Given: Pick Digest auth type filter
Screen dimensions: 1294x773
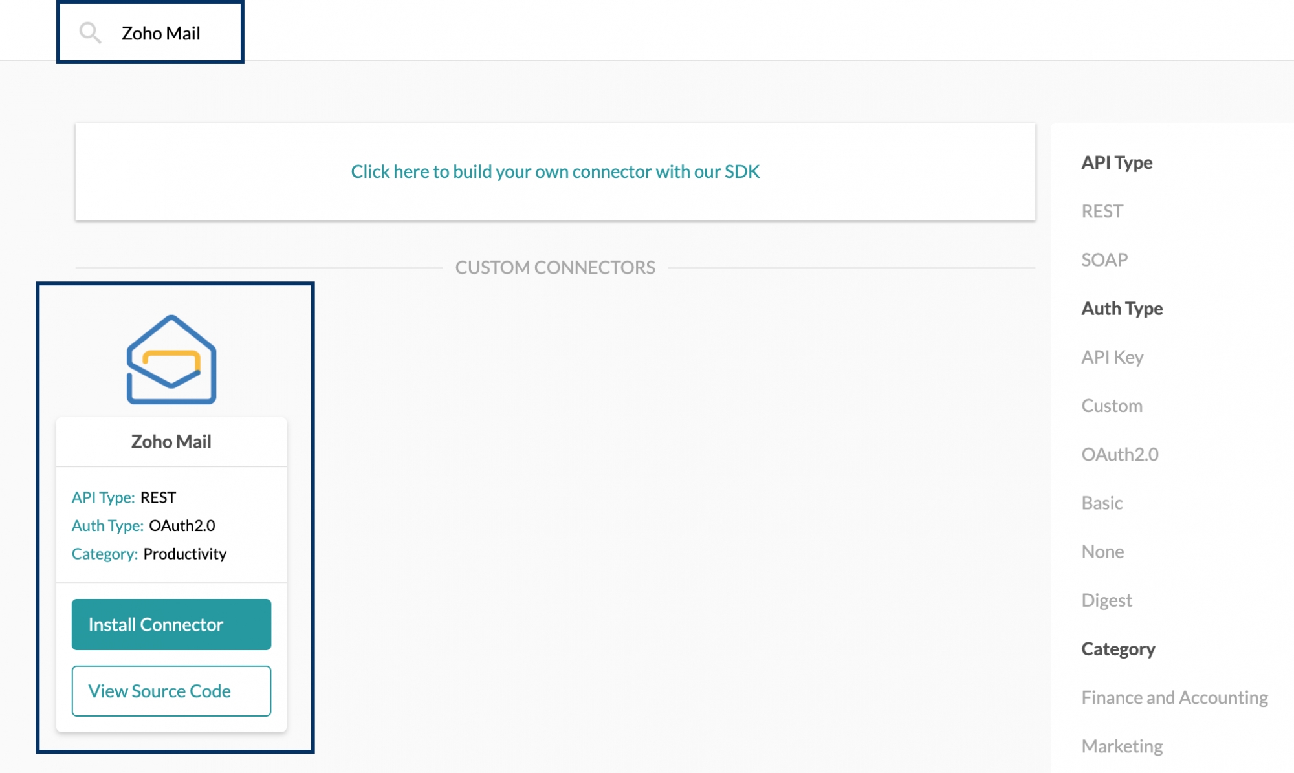Looking at the screenshot, I should click(1106, 600).
